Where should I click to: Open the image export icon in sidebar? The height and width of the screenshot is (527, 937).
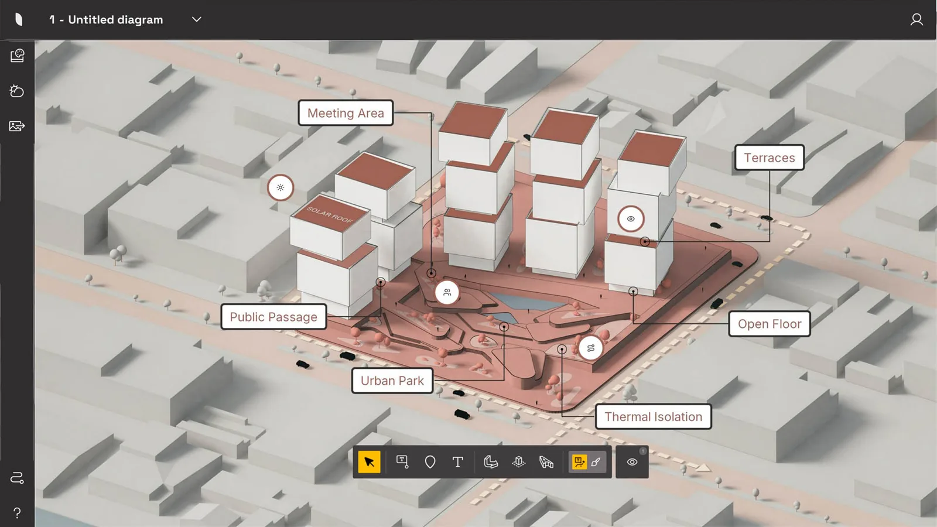pos(17,126)
